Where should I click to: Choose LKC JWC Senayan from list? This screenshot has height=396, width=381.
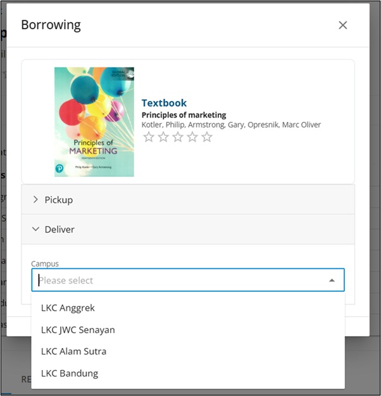[78, 330]
